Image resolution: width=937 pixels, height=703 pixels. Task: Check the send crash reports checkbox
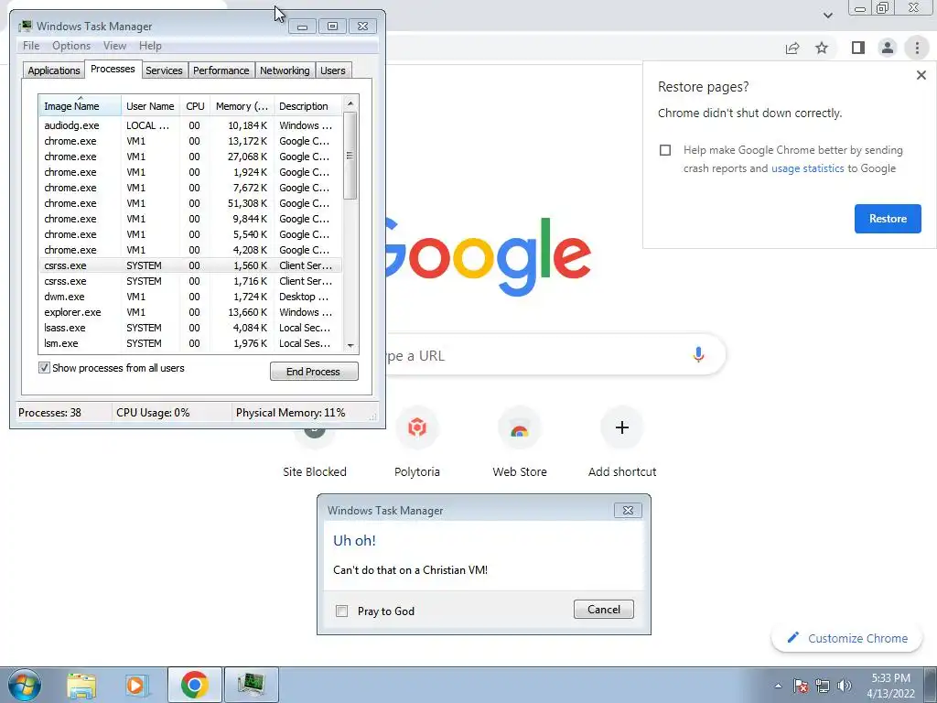(665, 150)
